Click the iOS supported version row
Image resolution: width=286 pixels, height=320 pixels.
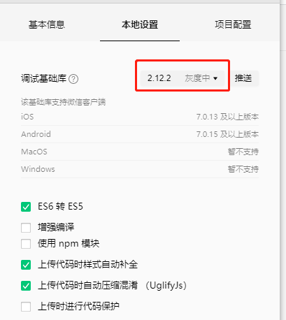tap(140, 117)
